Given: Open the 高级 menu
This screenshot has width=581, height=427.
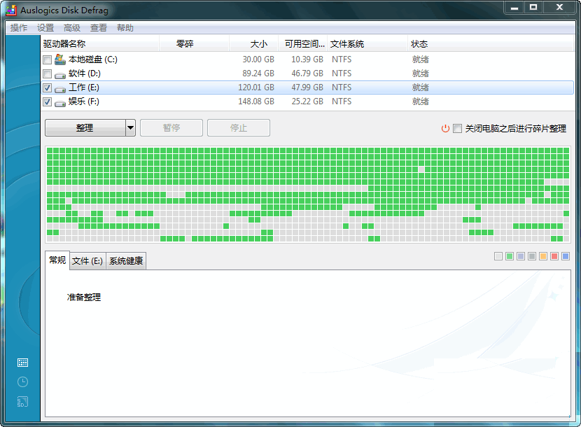Looking at the screenshot, I should pos(72,28).
